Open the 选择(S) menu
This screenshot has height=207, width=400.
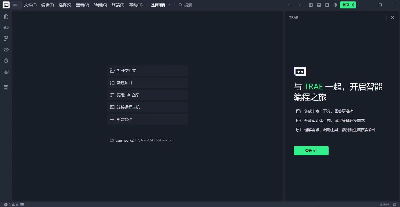pyautogui.click(x=65, y=5)
